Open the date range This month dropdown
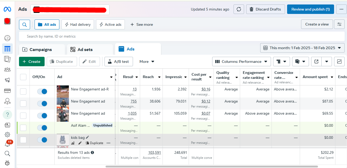Image resolution: width=347 pixels, height=168 pixels. coord(302,48)
